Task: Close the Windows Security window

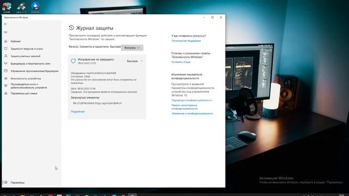Action: click(221, 17)
